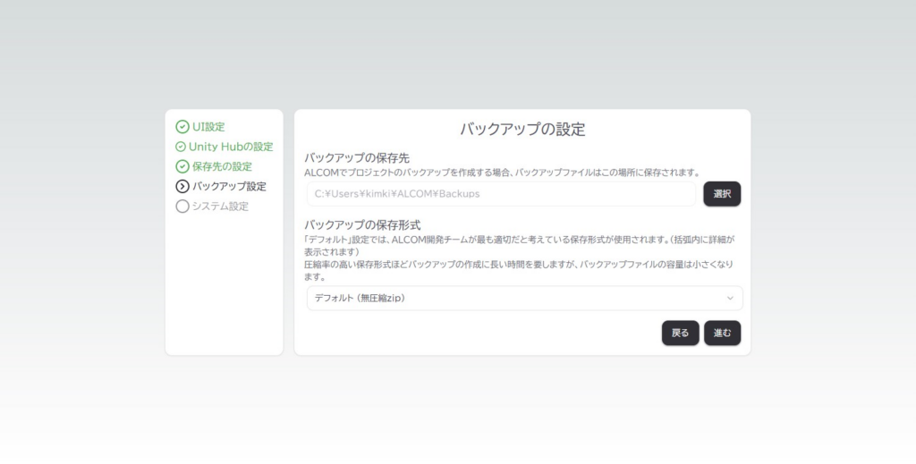Click the text starting with 圧縮率の高い保存形式

[x=518, y=271]
